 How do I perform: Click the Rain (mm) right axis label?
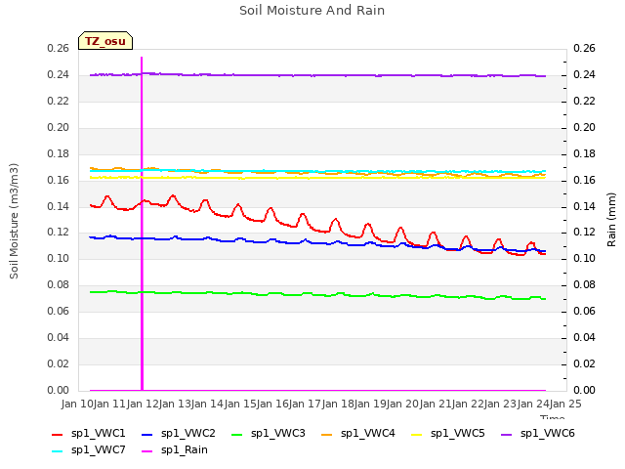[611, 220]
